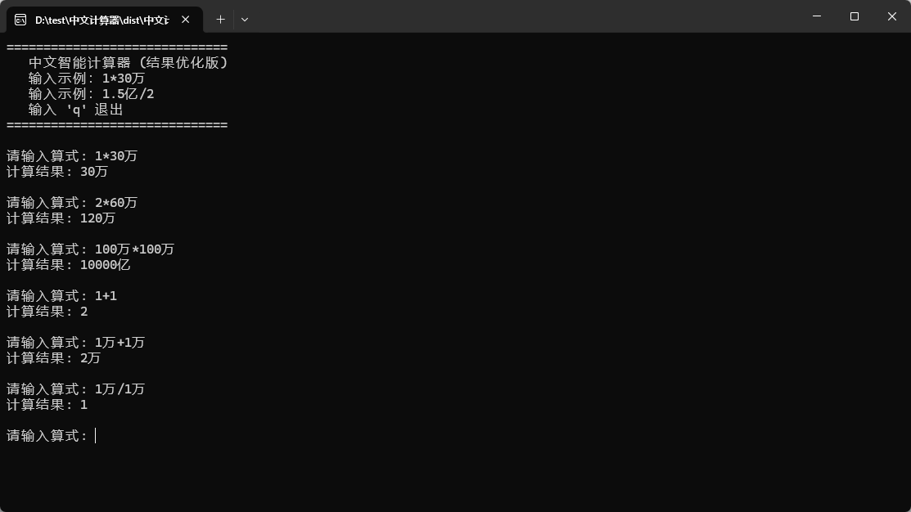Image resolution: width=911 pixels, height=512 pixels.
Task: Close the terminal window
Action: pyautogui.click(x=891, y=16)
